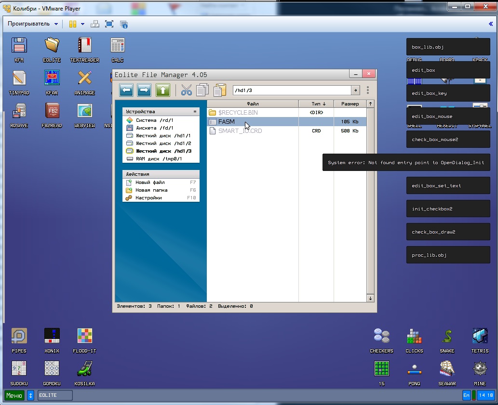Toggle the En keyboard layout indicator
The height and width of the screenshot is (405, 498).
pos(466,395)
